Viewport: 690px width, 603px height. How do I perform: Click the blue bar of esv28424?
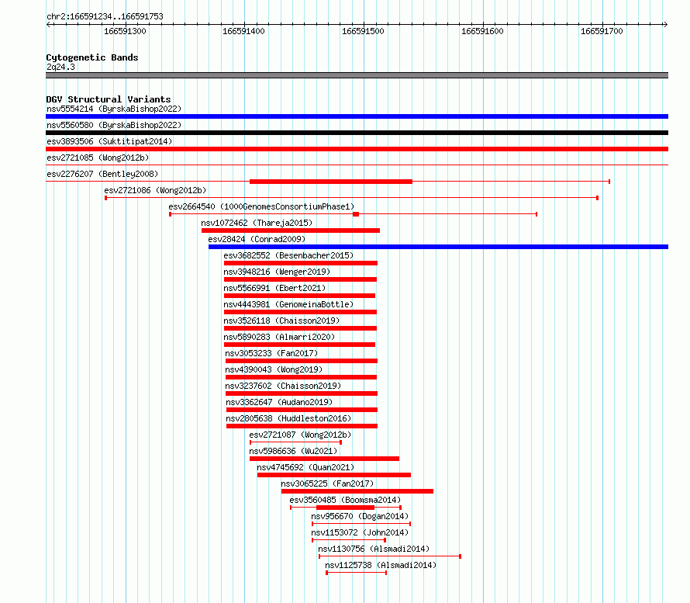pyautogui.click(x=438, y=247)
